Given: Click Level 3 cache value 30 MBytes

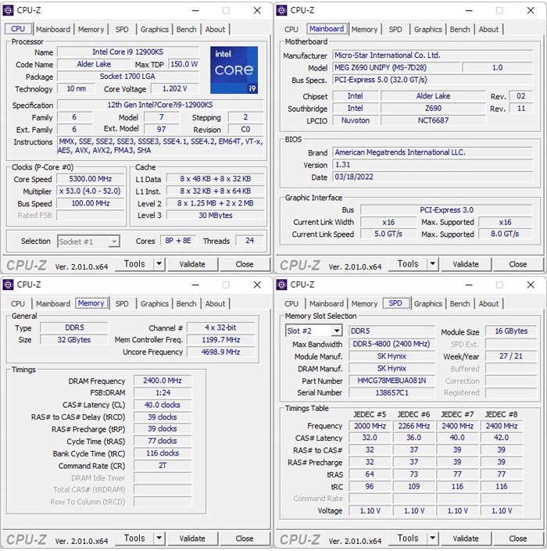Looking at the screenshot, I should click(x=216, y=216).
